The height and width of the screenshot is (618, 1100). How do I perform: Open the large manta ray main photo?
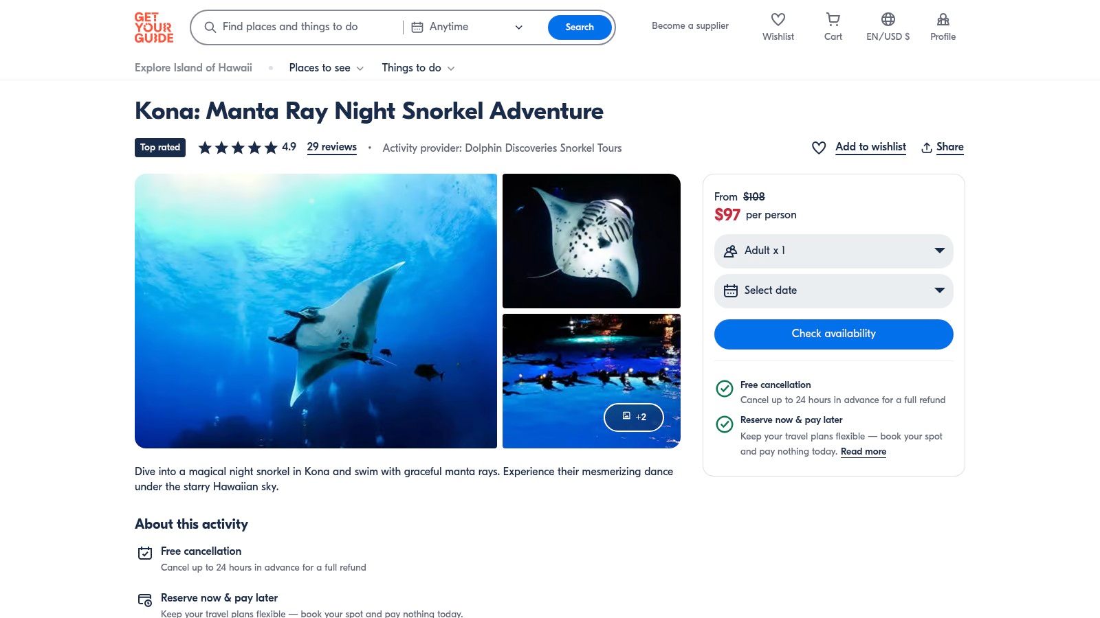(316, 311)
